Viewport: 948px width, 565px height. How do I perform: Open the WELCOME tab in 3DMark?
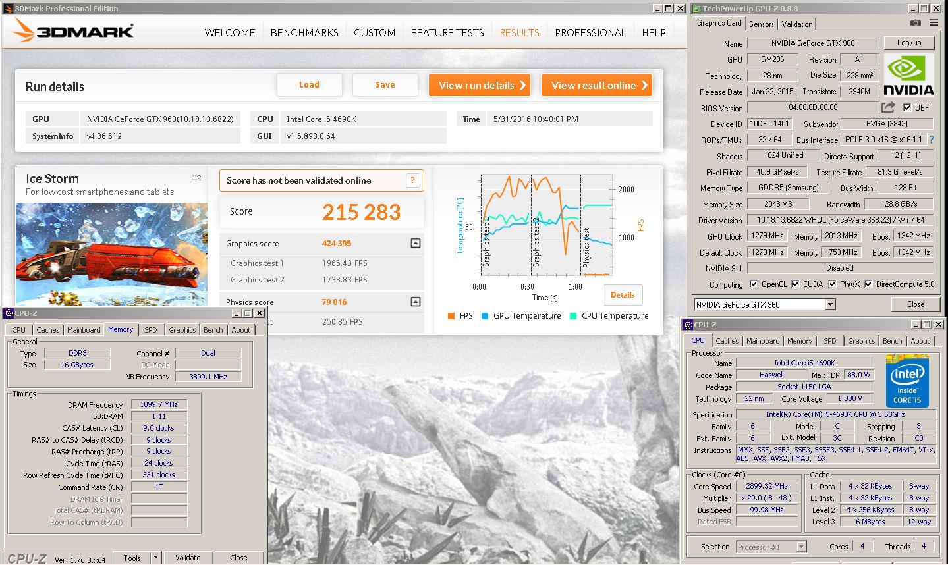coord(230,32)
